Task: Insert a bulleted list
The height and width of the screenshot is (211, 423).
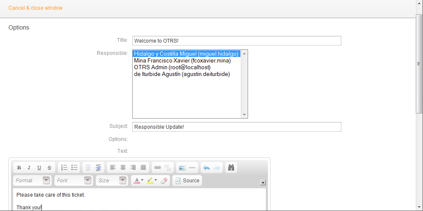Action: (x=74, y=168)
